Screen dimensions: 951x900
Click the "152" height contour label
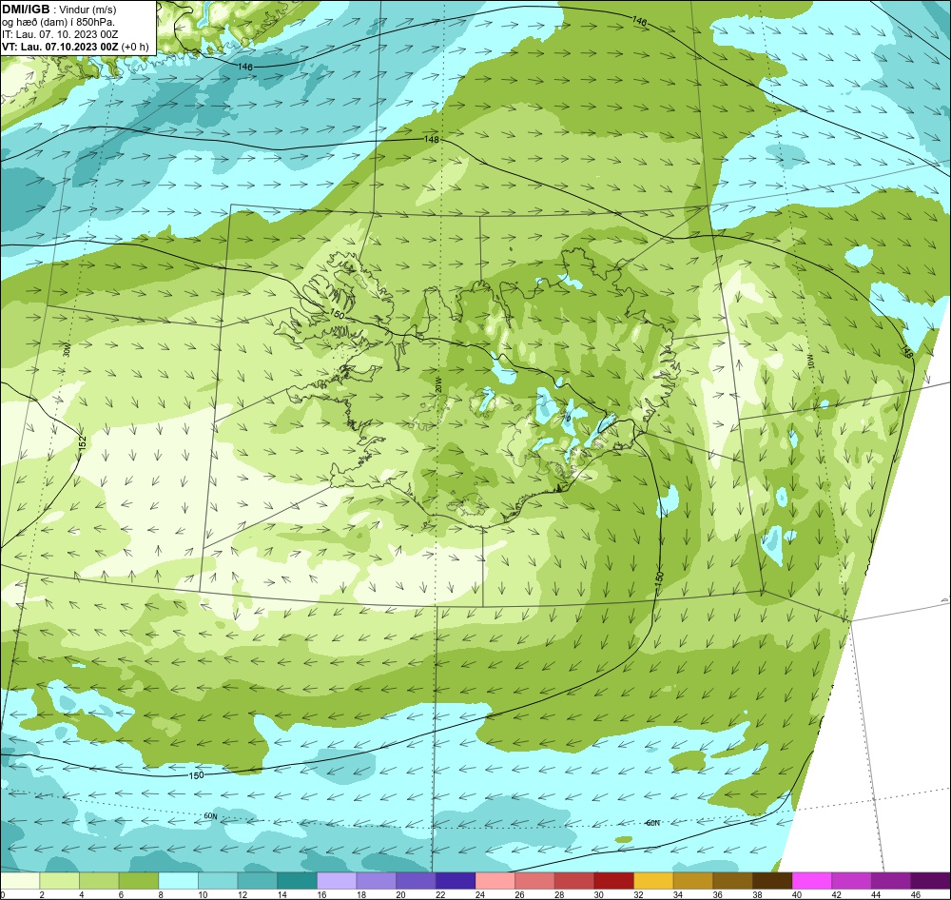point(83,442)
